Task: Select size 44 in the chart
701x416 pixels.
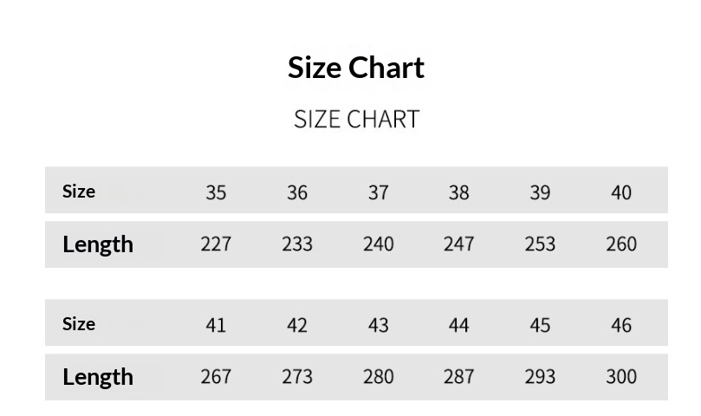Action: (458, 325)
